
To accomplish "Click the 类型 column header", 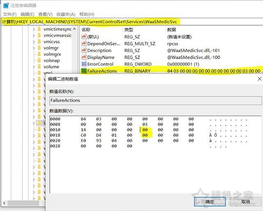I will 129,30.
